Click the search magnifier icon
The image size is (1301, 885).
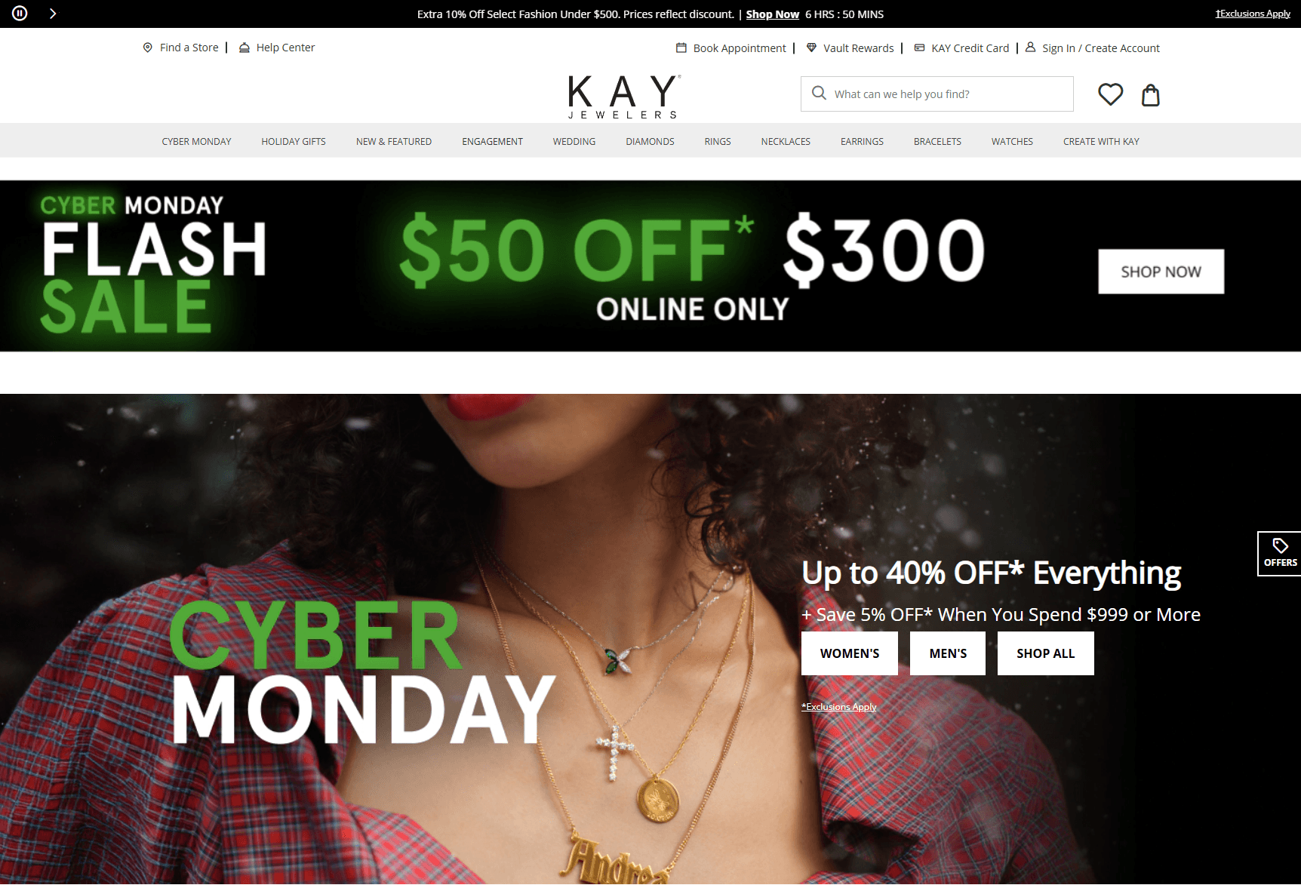click(819, 93)
